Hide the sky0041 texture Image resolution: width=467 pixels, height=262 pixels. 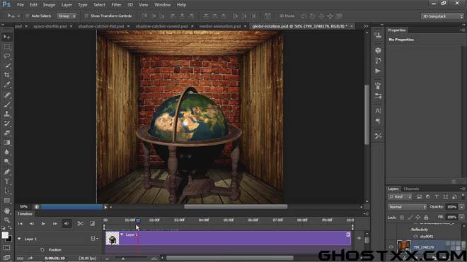[416, 237]
